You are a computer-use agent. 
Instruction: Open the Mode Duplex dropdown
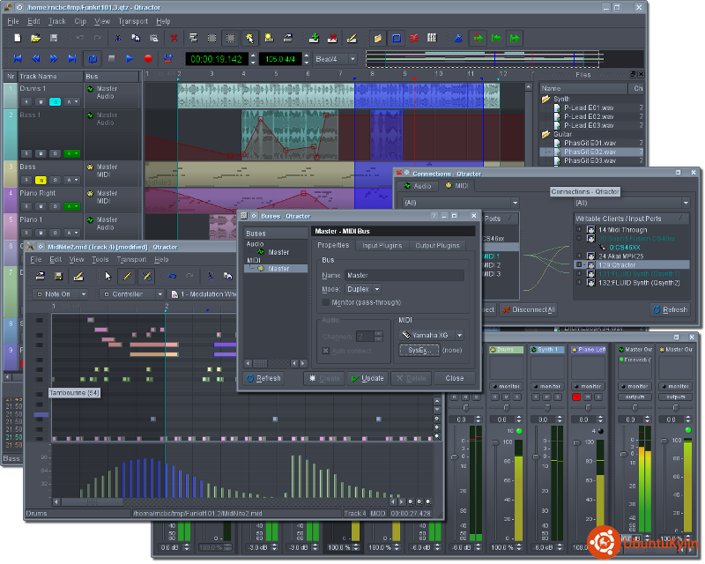(364, 289)
